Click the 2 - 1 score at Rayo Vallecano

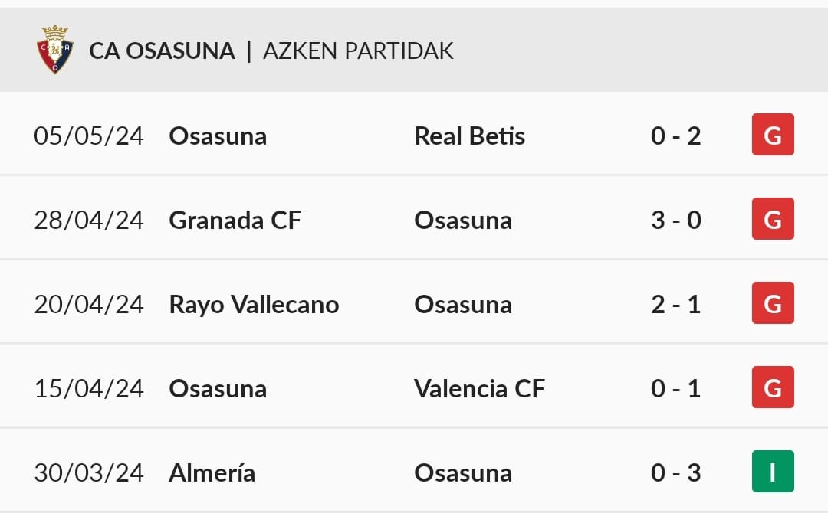[x=676, y=304]
